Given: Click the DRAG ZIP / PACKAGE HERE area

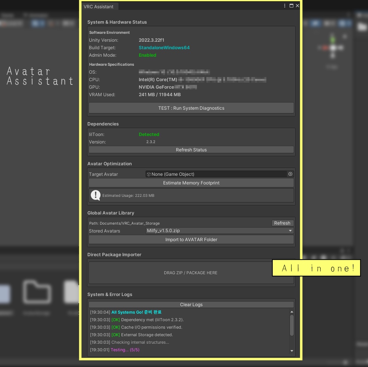Looking at the screenshot, I should pyautogui.click(x=191, y=273).
